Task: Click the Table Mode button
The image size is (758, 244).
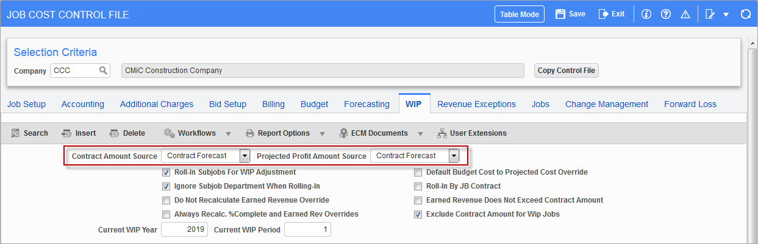Action: point(519,14)
